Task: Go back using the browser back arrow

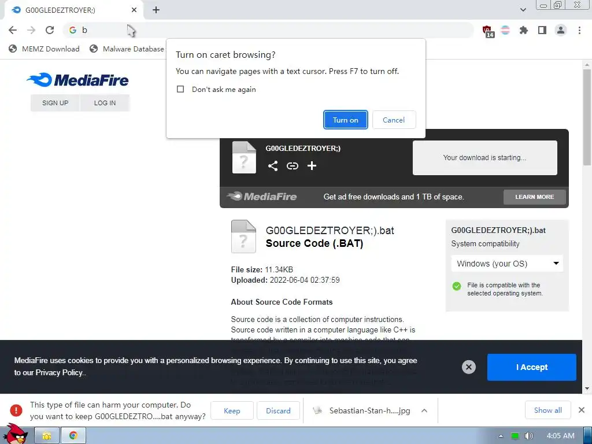Action: 13,30
